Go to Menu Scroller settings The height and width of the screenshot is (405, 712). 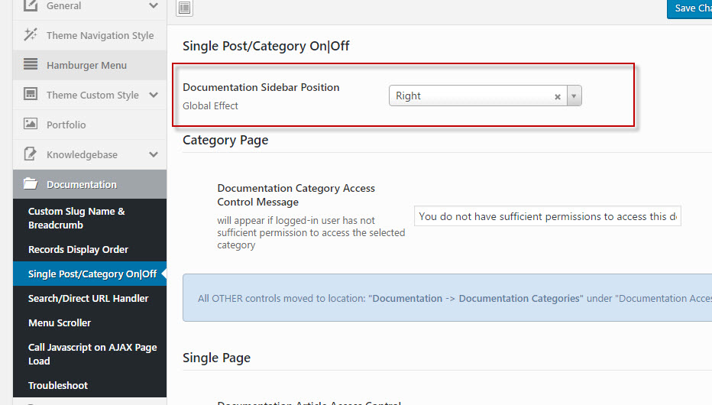(60, 322)
